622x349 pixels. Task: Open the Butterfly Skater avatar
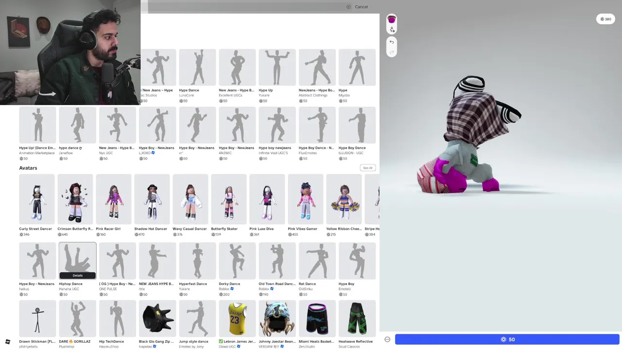pos(229,206)
